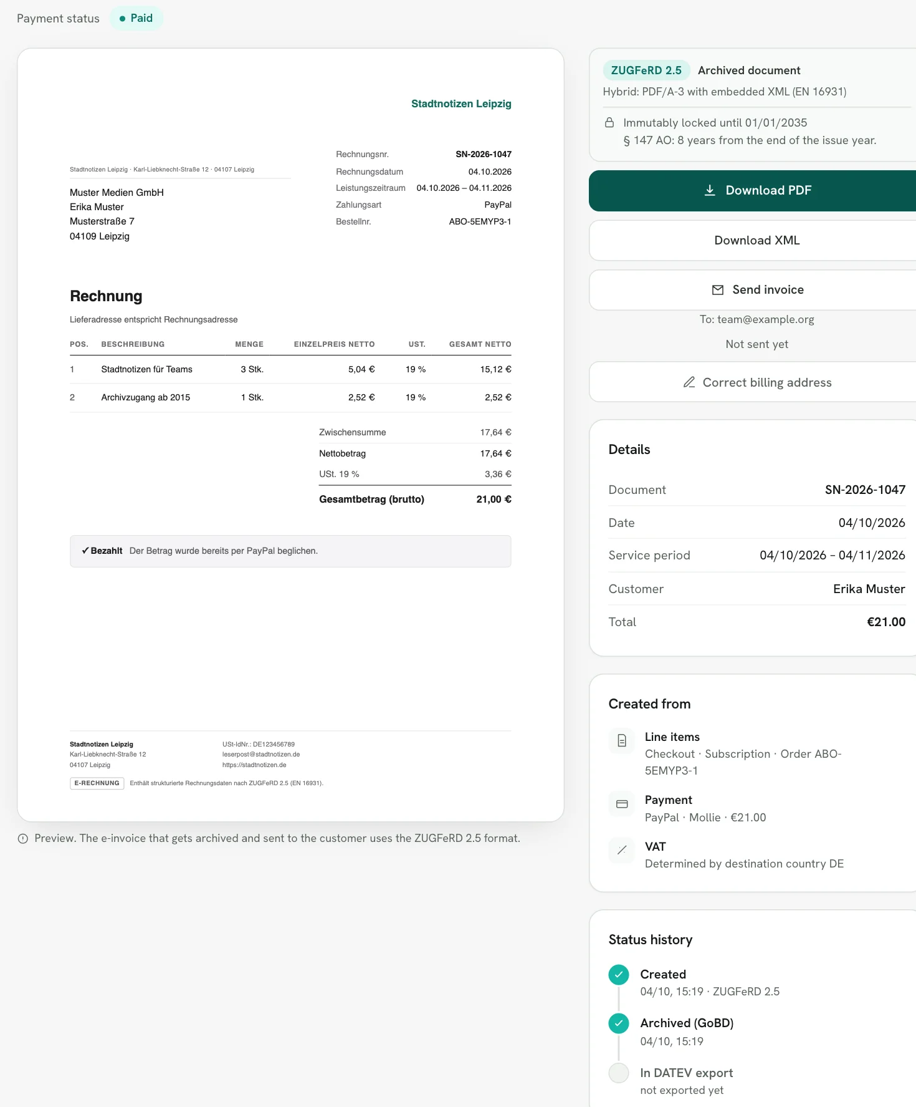Click the USt. 19 % tax amount row
Image resolution: width=916 pixels, height=1107 pixels.
[415, 475]
